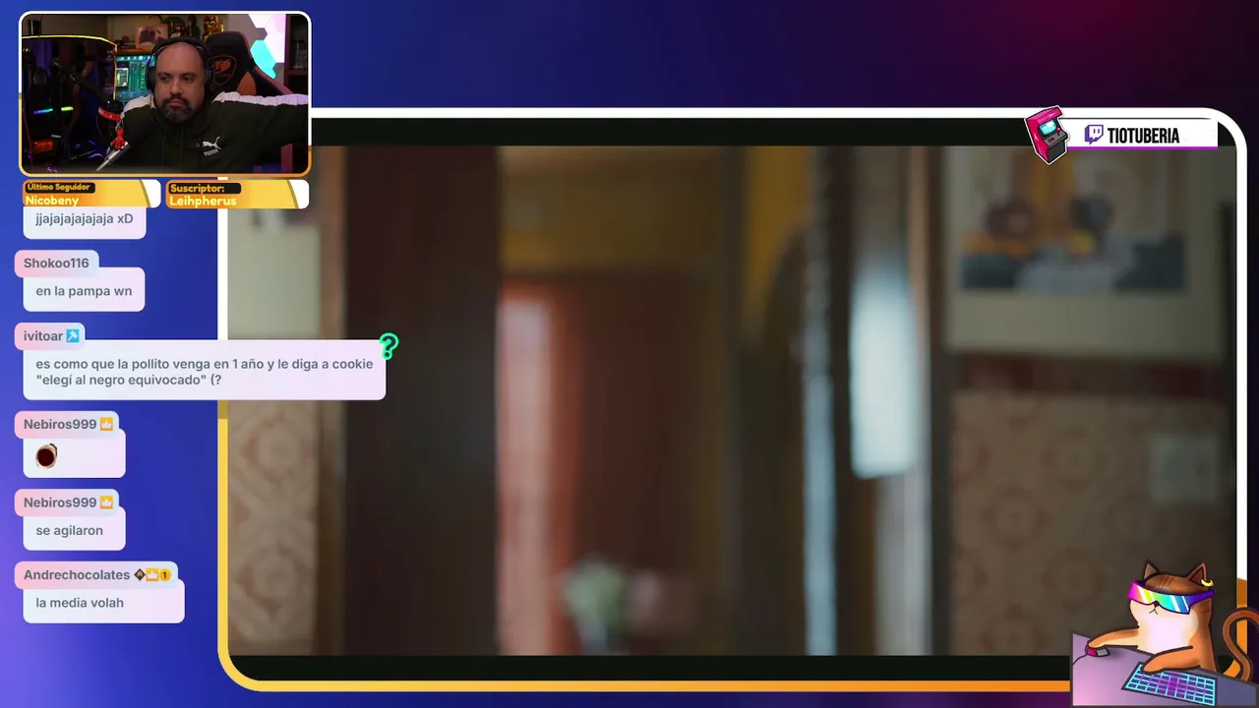
Task: Select the "en la pampa wn" message
Action: coord(84,291)
